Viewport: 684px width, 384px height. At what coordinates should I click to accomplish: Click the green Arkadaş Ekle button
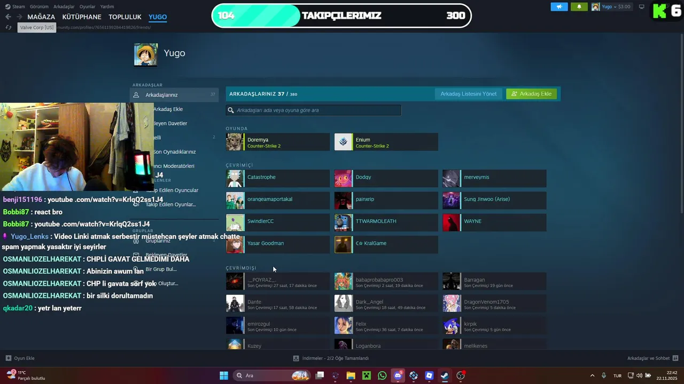(x=532, y=94)
